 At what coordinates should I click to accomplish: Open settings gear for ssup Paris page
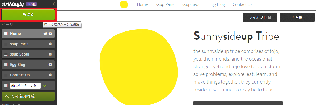pos(50,44)
